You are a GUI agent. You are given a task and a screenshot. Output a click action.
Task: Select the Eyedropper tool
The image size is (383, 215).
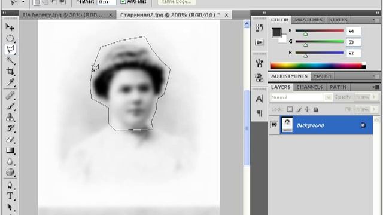[x=10, y=82]
